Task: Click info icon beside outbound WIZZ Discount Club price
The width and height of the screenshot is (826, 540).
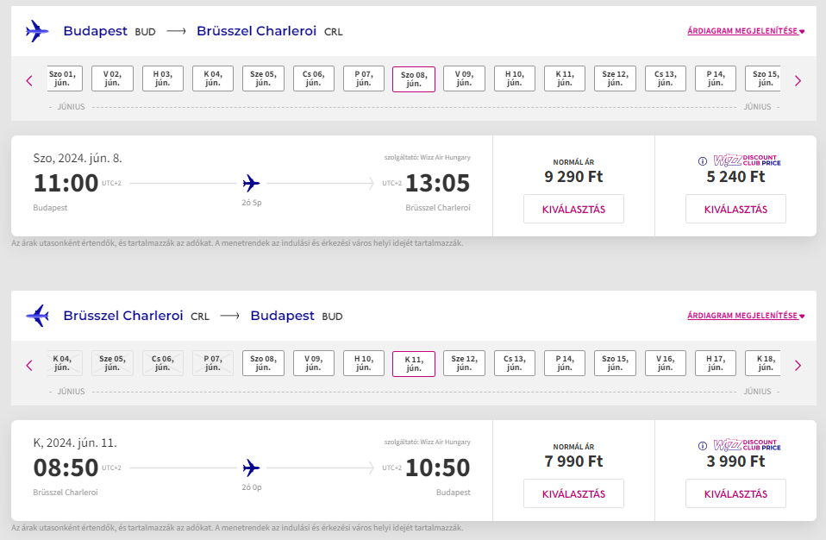Action: 702,161
